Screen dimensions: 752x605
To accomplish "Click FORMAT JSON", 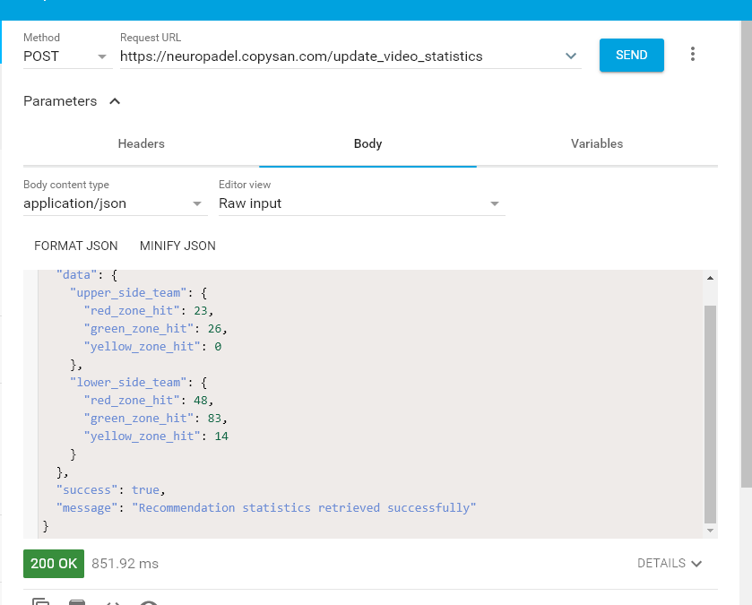I will coord(76,246).
